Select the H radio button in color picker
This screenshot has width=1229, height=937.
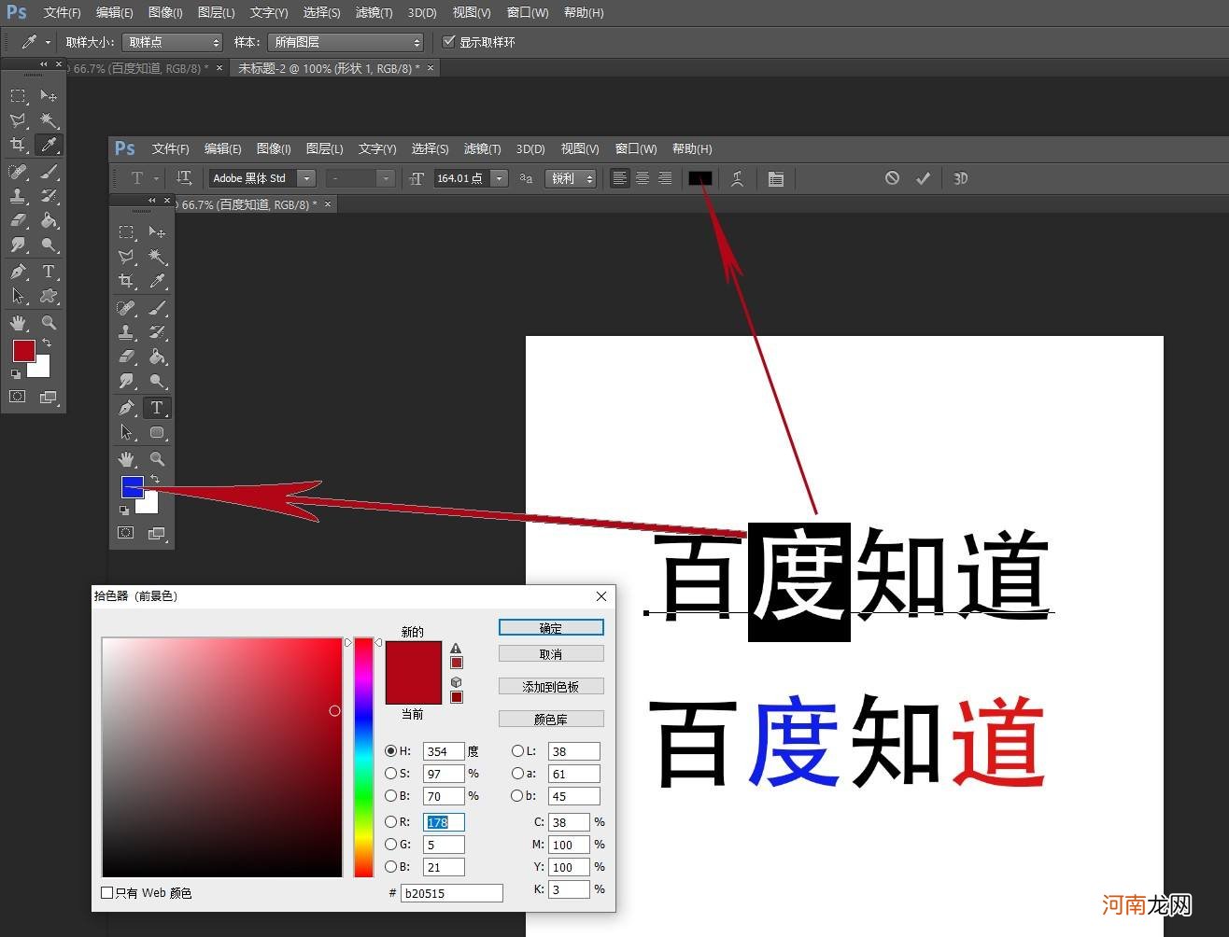[x=391, y=751]
